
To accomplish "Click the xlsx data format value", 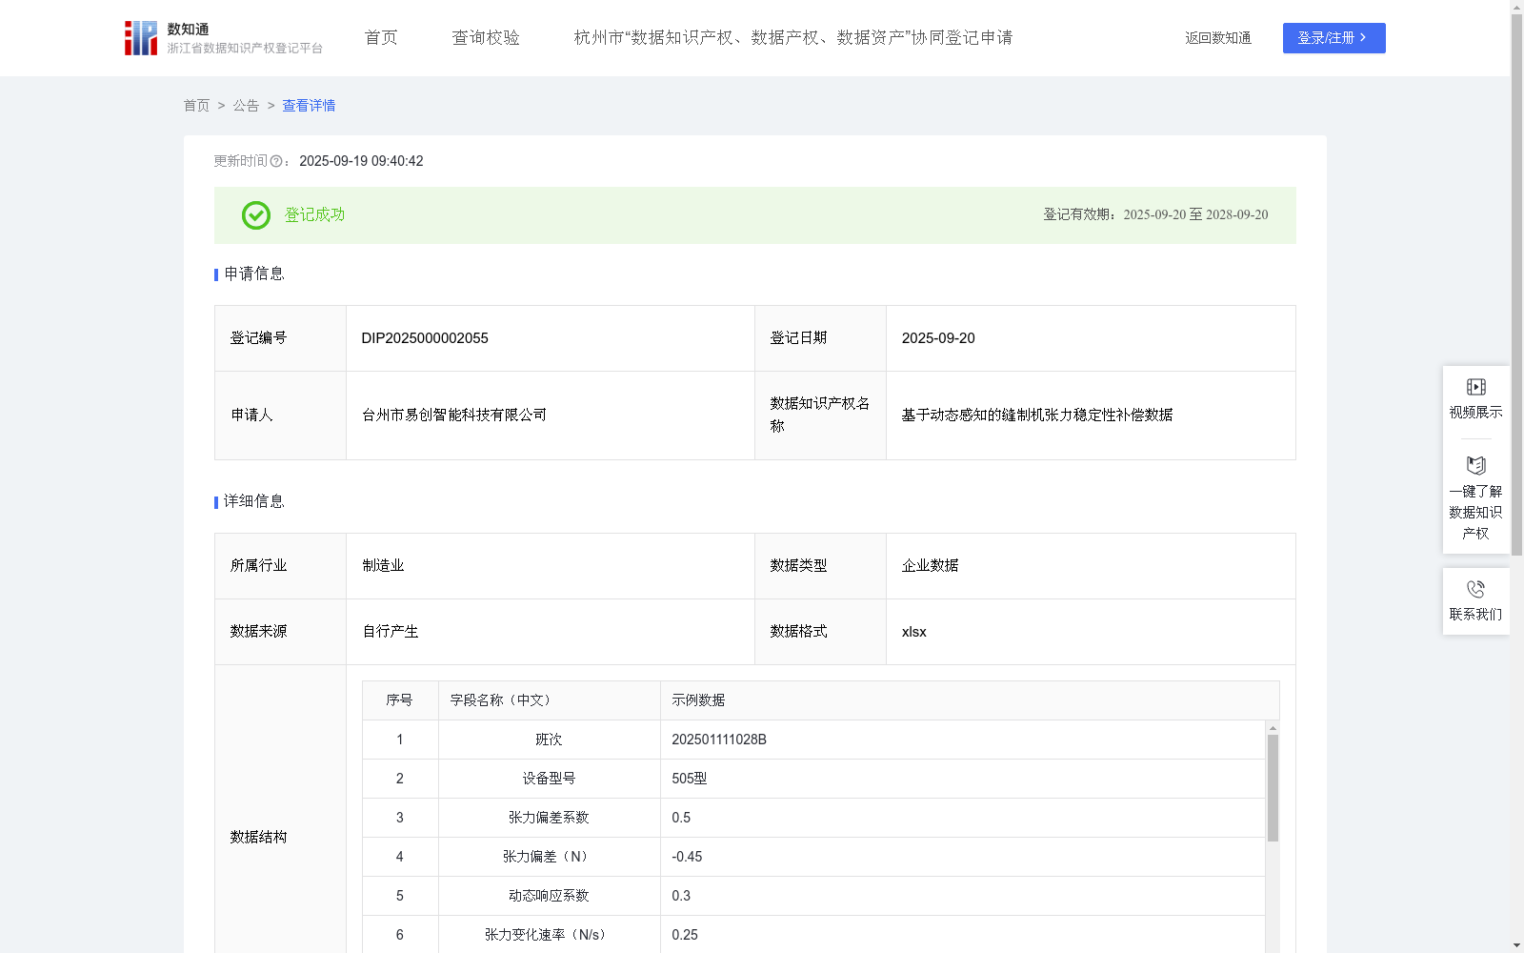I will [913, 632].
